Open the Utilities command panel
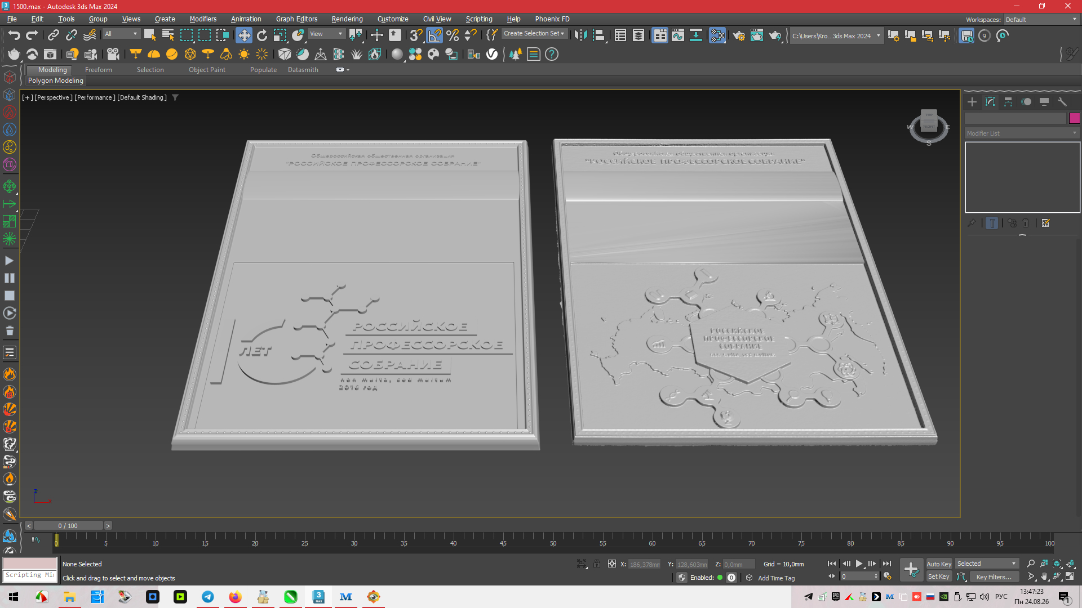 pos(1062,102)
